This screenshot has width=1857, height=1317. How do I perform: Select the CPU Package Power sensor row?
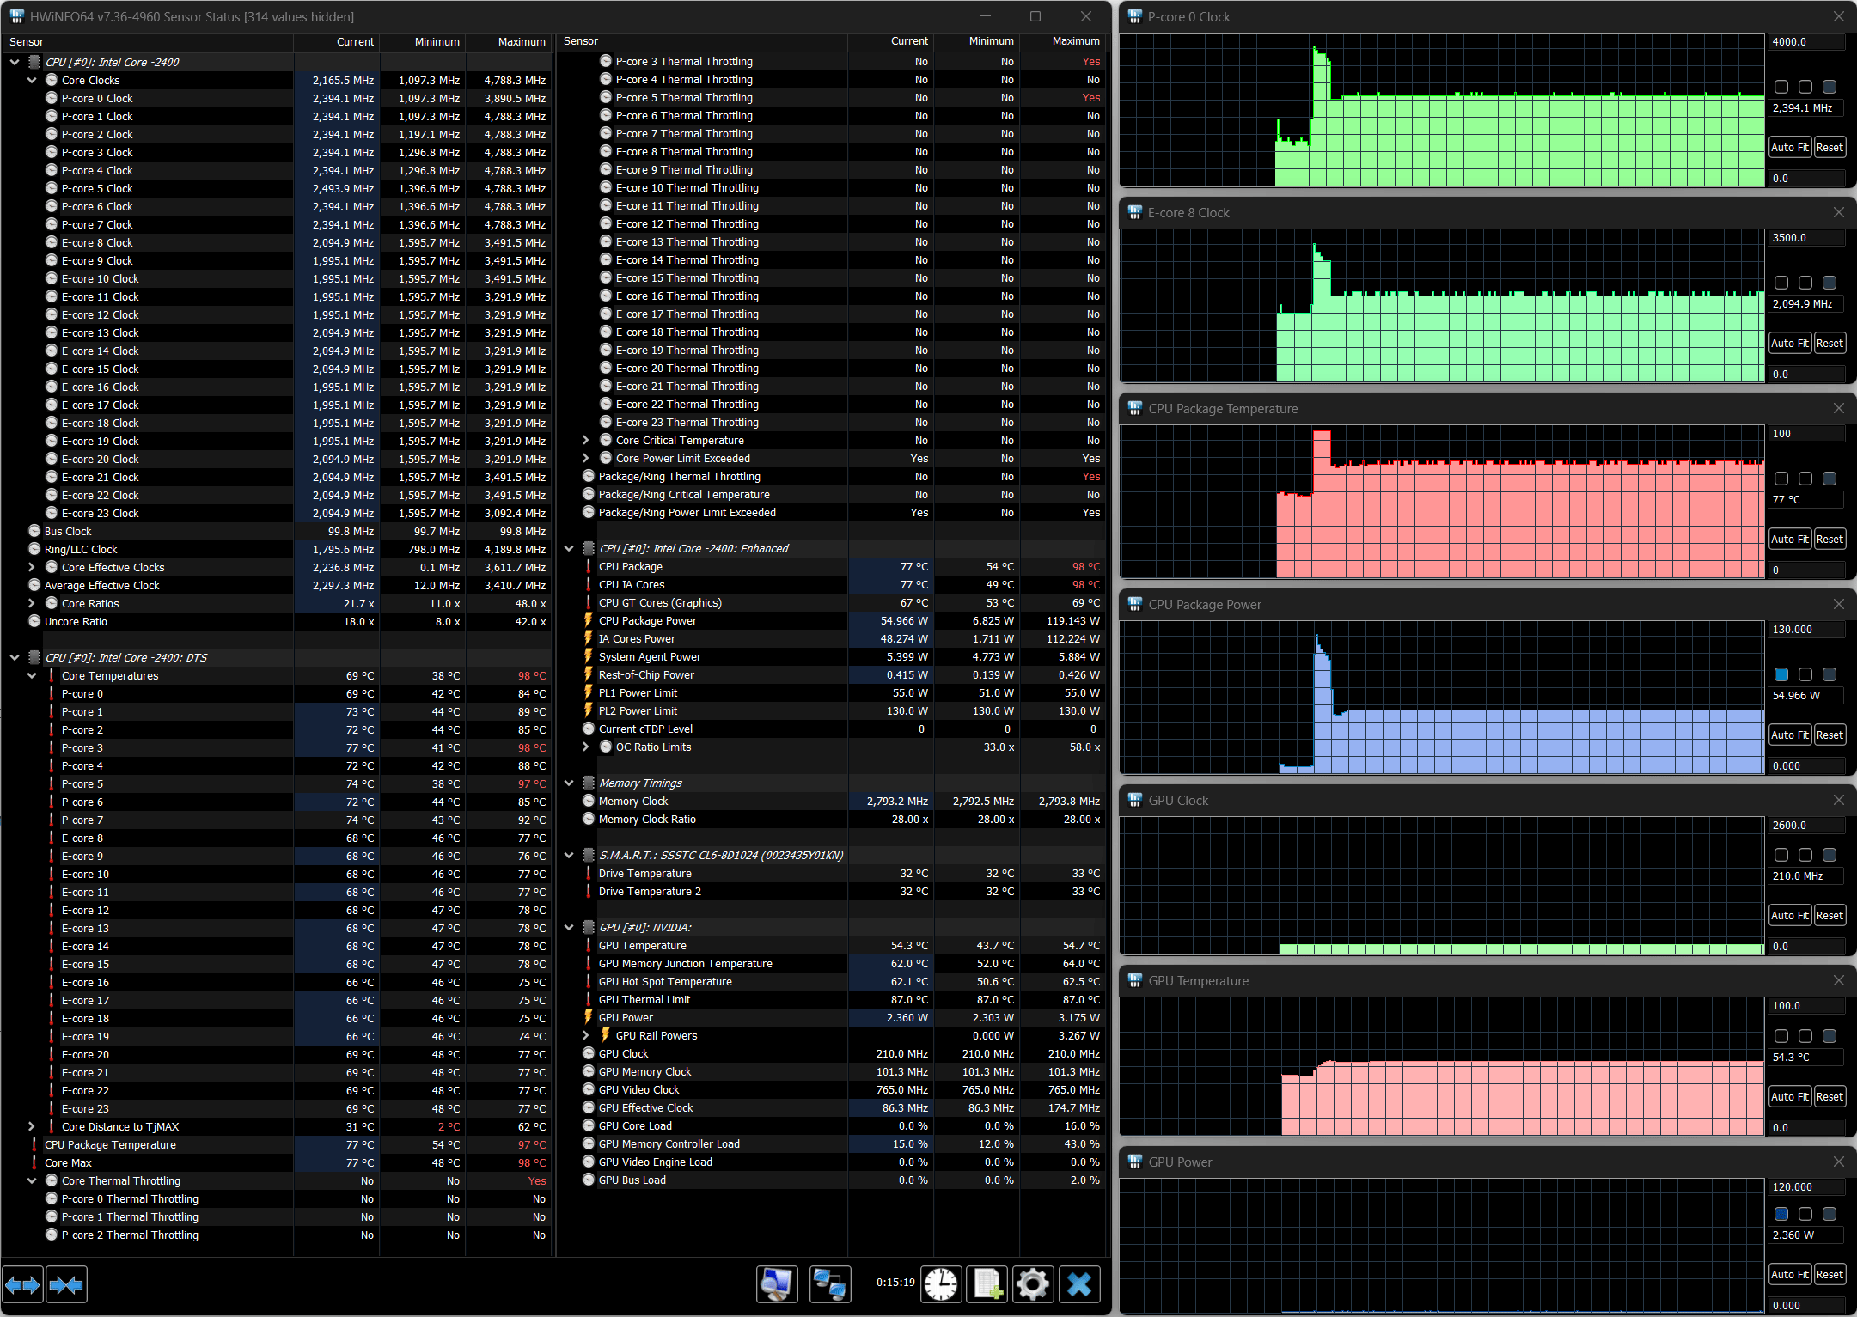(x=647, y=620)
